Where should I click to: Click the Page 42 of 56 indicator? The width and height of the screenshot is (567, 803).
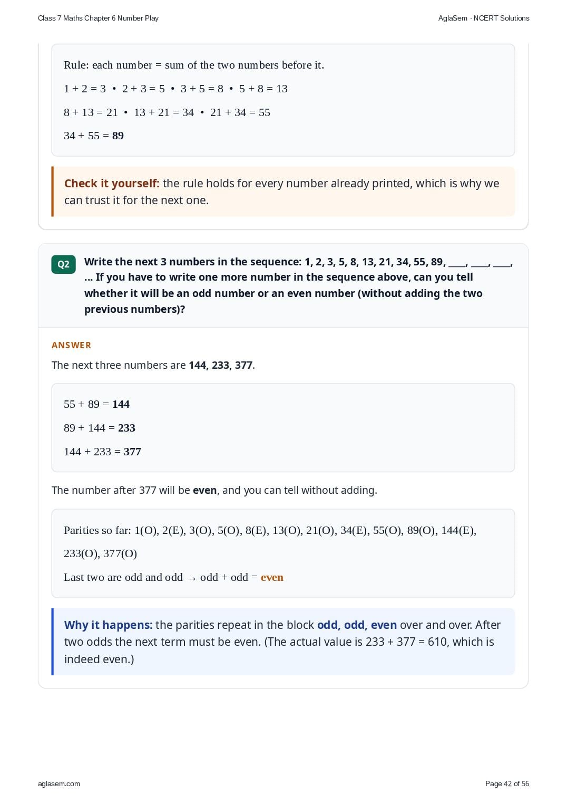click(x=507, y=783)
